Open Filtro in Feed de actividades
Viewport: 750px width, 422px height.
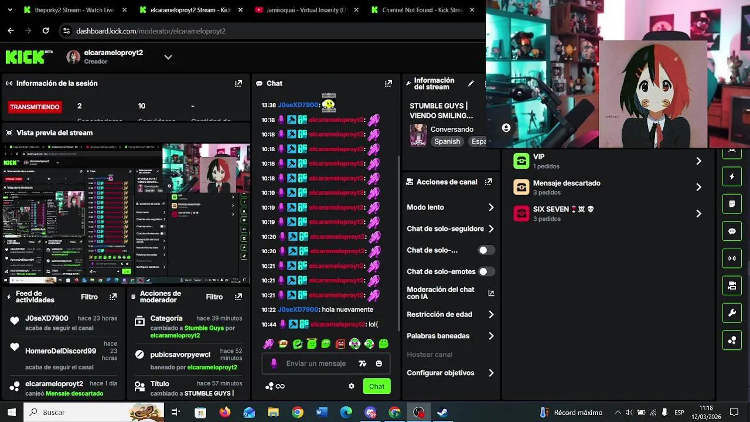click(89, 297)
